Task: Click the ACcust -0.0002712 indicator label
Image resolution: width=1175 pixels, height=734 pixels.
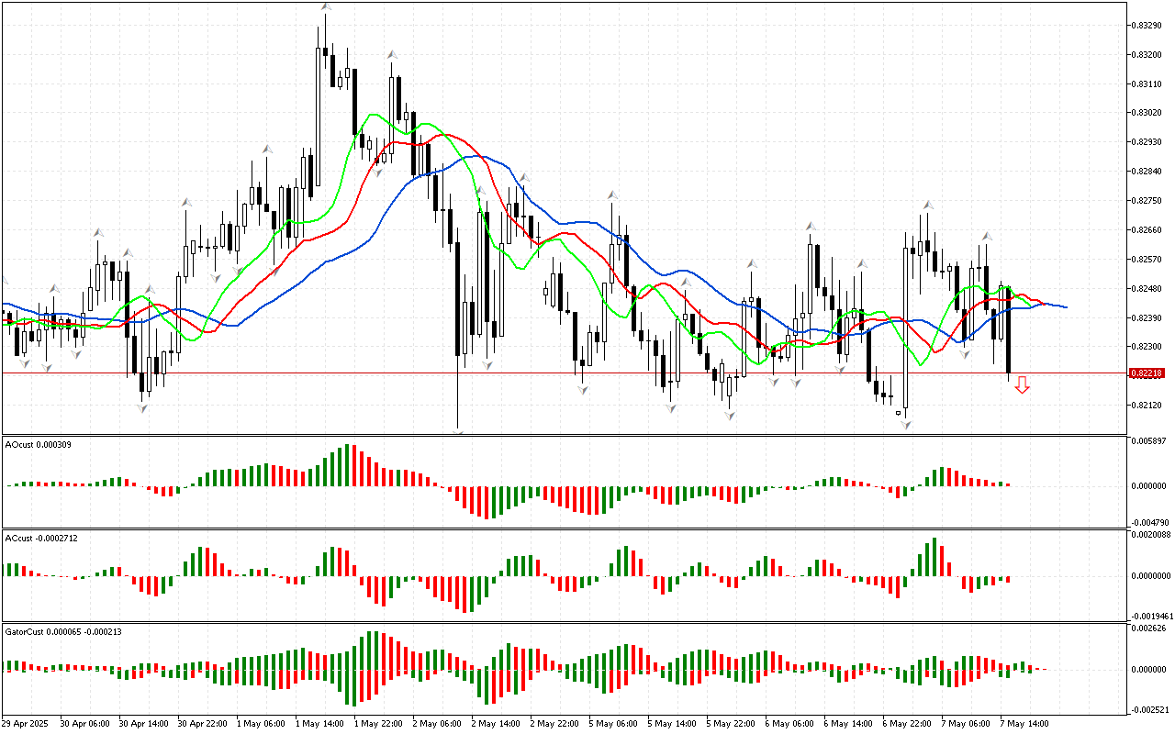Action: pyautogui.click(x=41, y=538)
